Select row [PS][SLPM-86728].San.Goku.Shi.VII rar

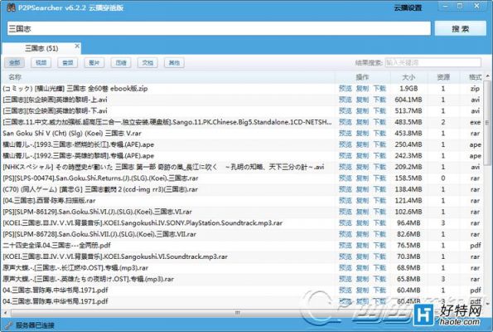click(x=242, y=234)
